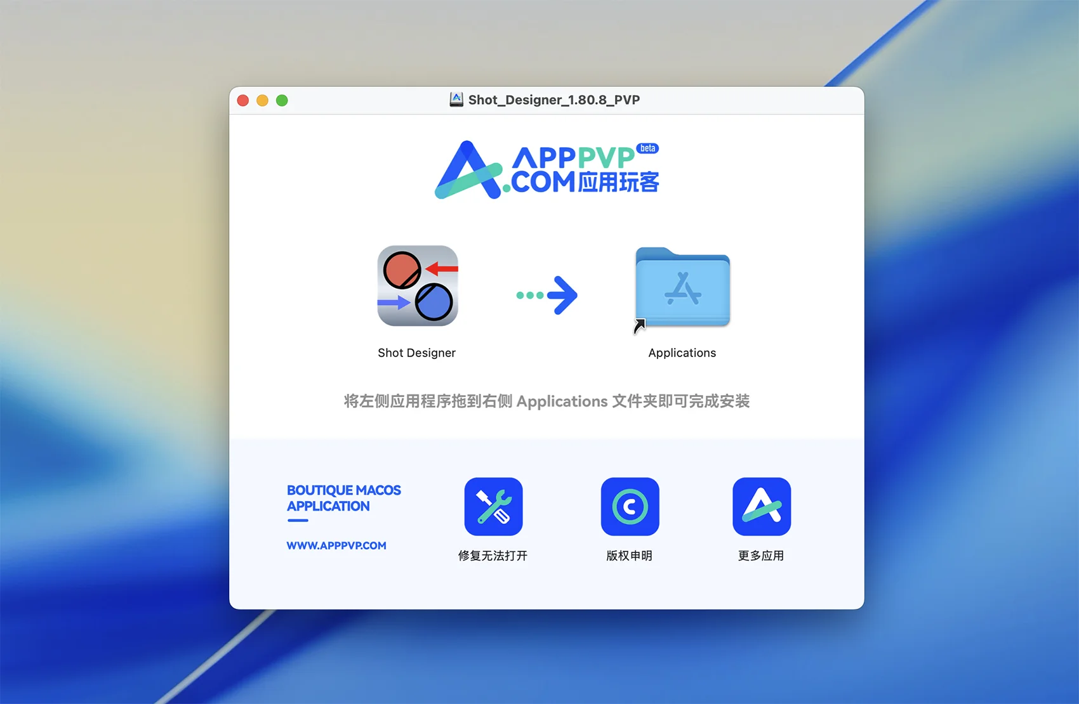Image resolution: width=1079 pixels, height=704 pixels.
Task: Select the Shot Designer app icon
Action: (x=418, y=286)
